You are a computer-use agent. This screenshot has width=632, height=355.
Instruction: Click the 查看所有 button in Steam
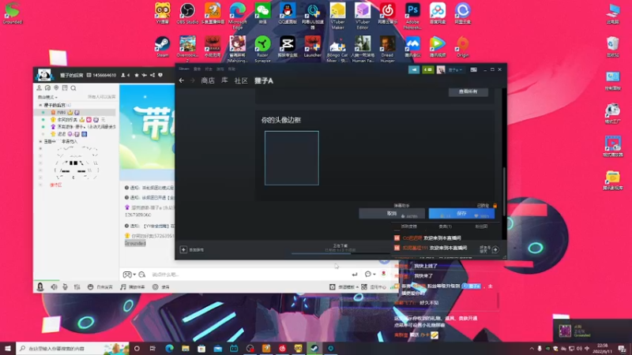pos(468,92)
